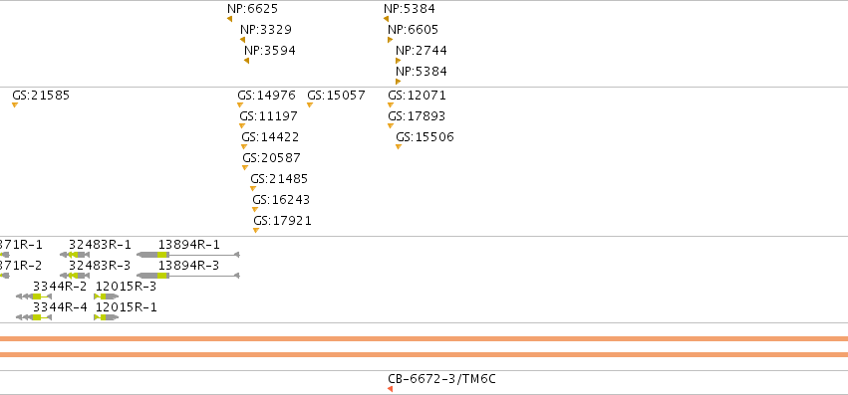
Task: Select the GS:20587 triangle marker
Action: tap(245, 167)
